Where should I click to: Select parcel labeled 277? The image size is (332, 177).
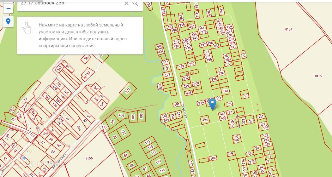(128, 91)
